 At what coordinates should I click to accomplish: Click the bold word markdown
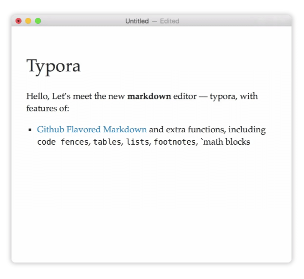[x=149, y=96]
